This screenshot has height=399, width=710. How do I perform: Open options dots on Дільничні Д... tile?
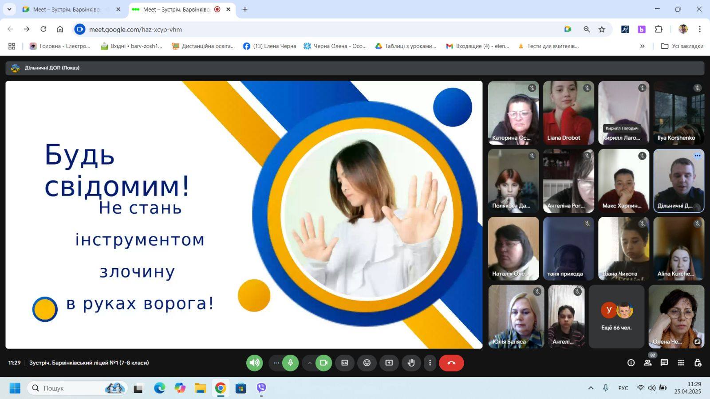698,156
